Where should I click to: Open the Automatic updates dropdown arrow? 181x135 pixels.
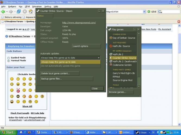coord(99,58)
